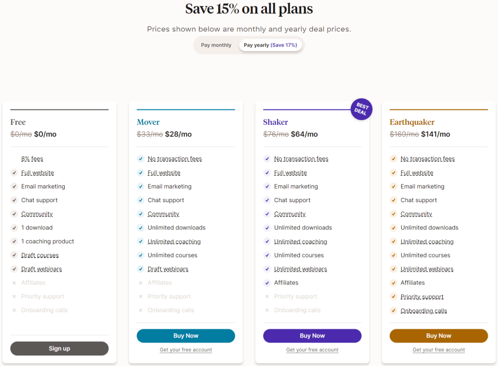Image resolution: width=498 pixels, height=366 pixels.
Task: Buy the Mover plan now
Action: (186, 336)
